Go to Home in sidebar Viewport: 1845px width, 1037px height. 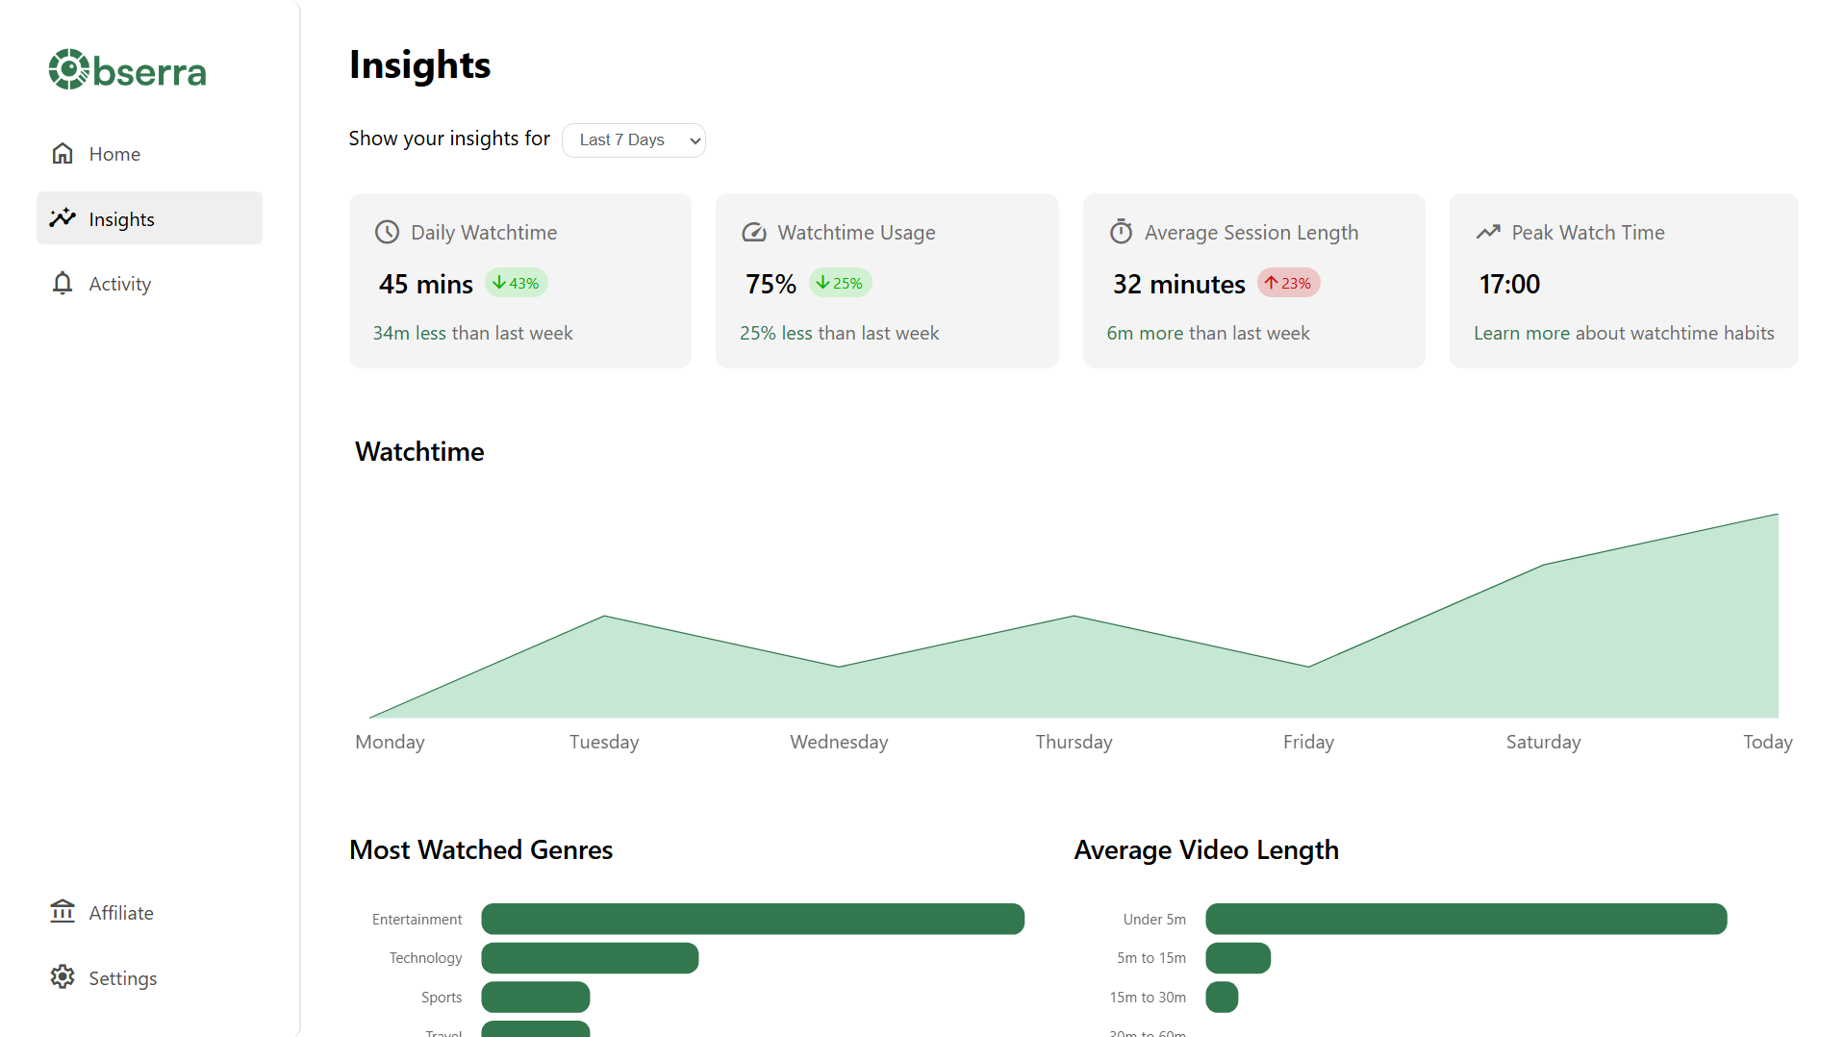[149, 154]
